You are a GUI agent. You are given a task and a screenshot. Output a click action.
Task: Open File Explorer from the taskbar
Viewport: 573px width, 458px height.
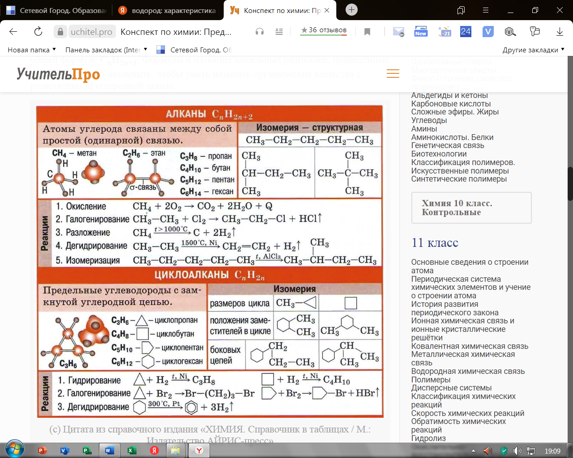pos(175,450)
